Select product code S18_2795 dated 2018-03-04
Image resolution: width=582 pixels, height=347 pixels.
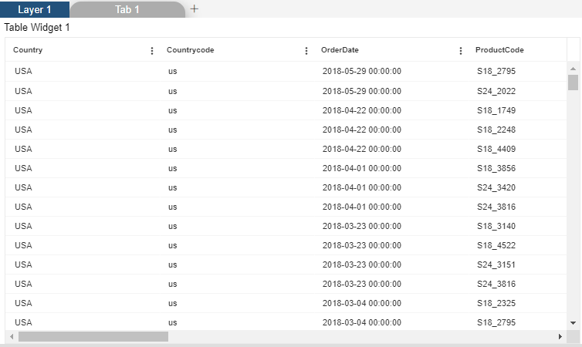(496, 322)
